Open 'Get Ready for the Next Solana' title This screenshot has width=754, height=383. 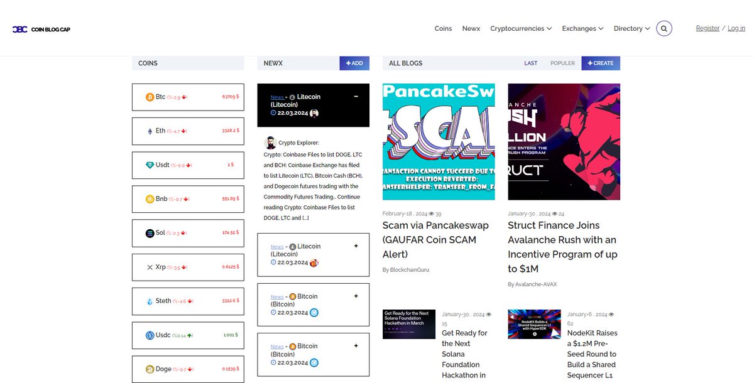click(x=465, y=354)
